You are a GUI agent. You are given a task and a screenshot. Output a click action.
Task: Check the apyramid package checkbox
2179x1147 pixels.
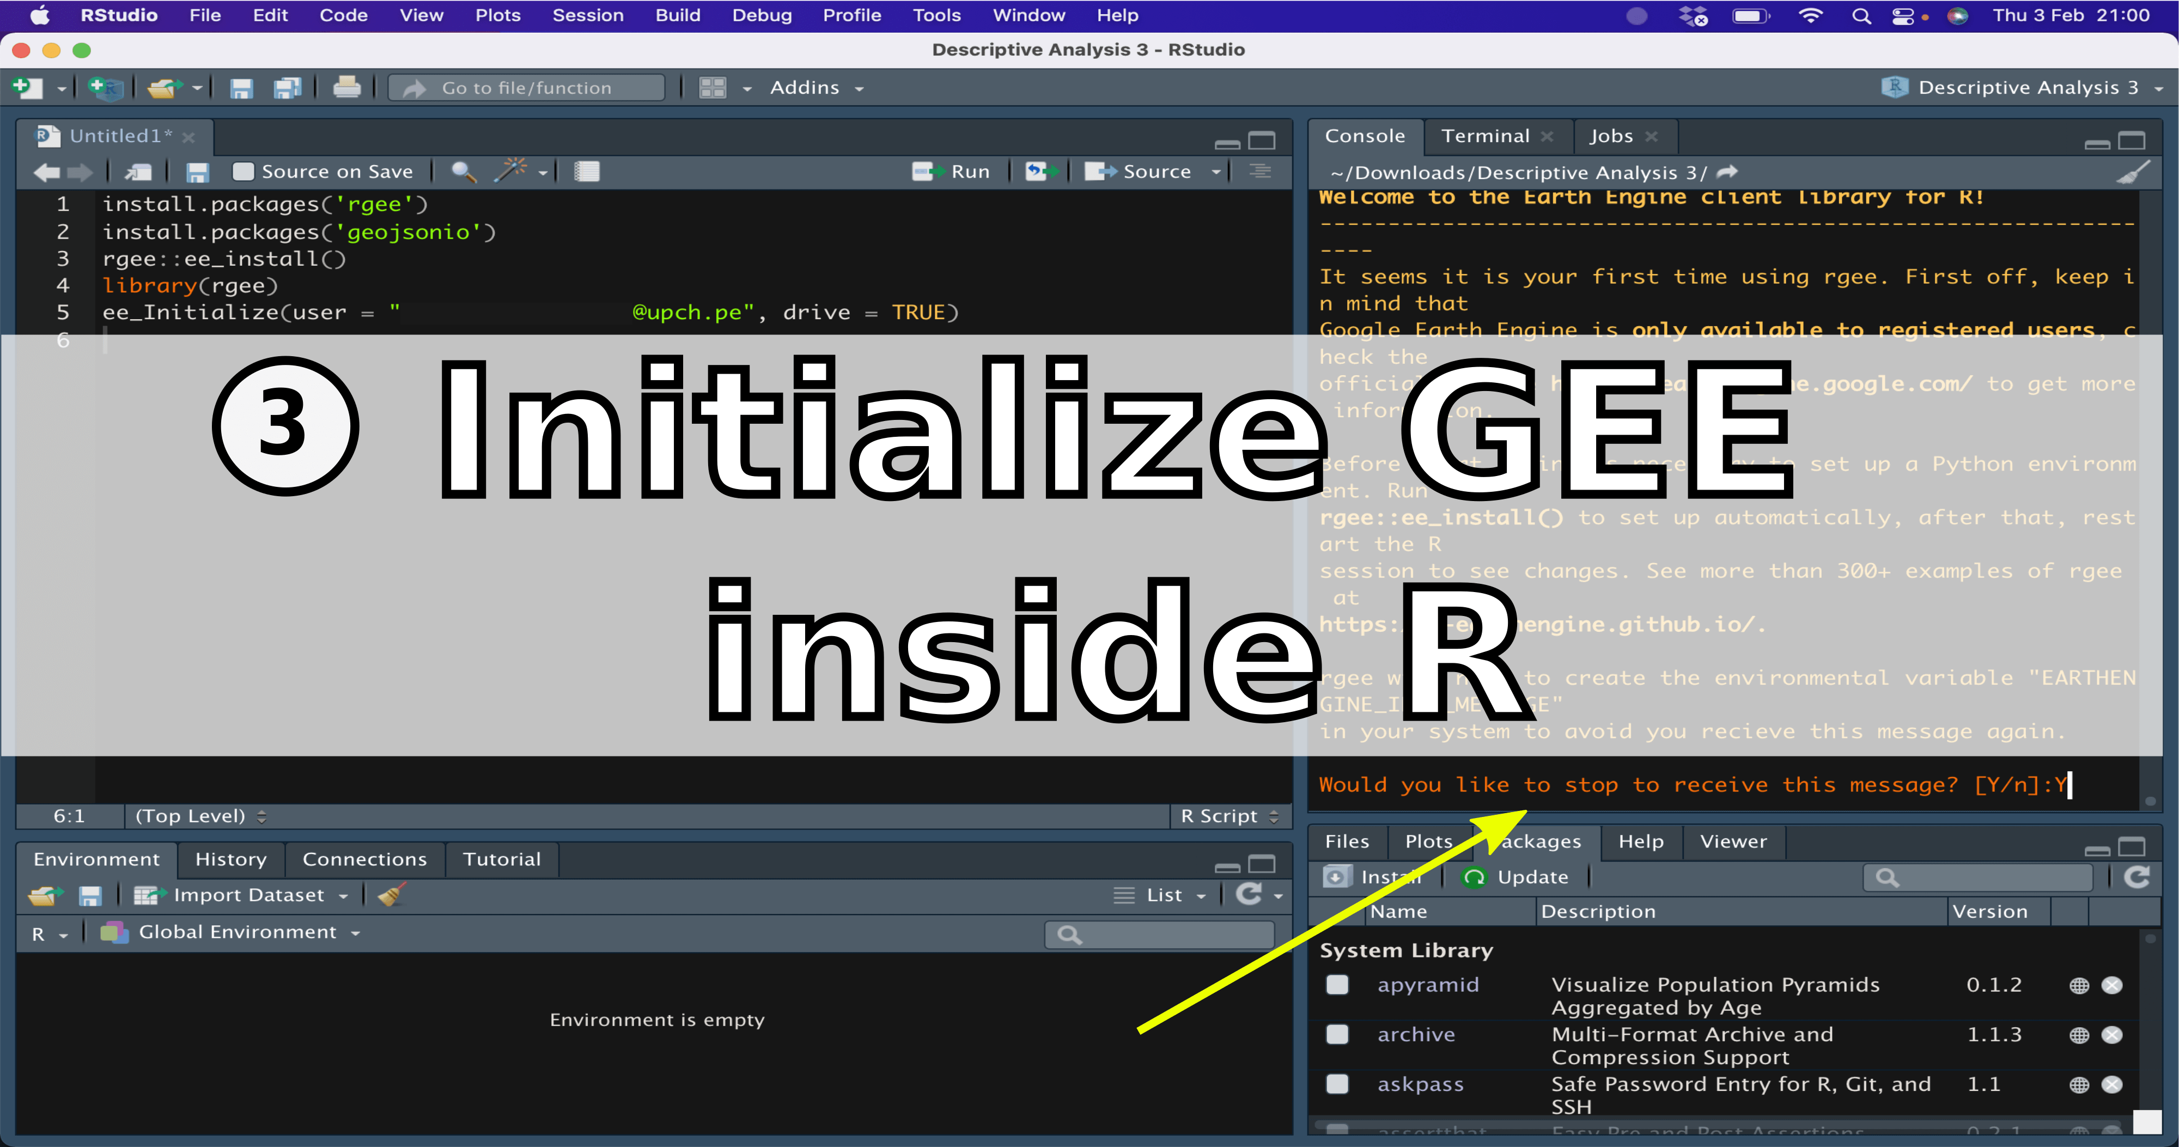pyautogui.click(x=1337, y=985)
